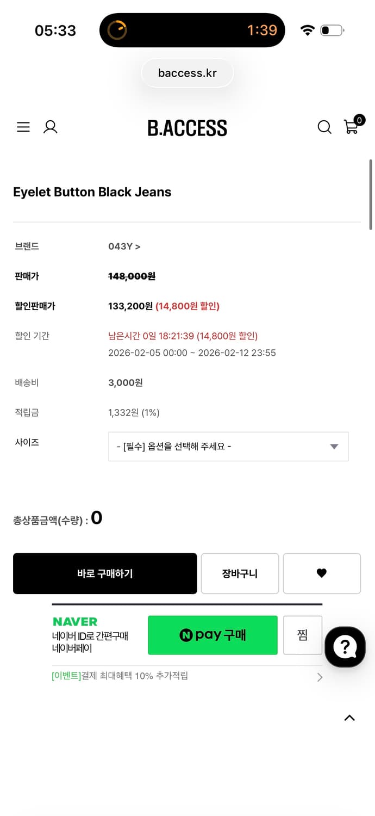Image resolution: width=375 pixels, height=816 pixels.
Task: View the shopping cart
Action: pos(352,127)
